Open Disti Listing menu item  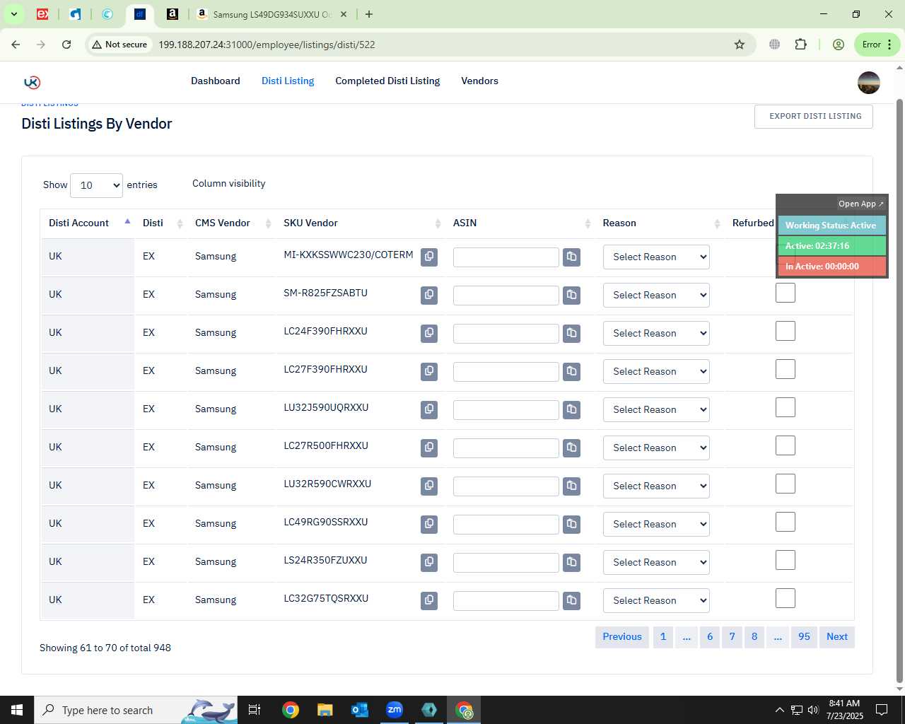(x=288, y=81)
